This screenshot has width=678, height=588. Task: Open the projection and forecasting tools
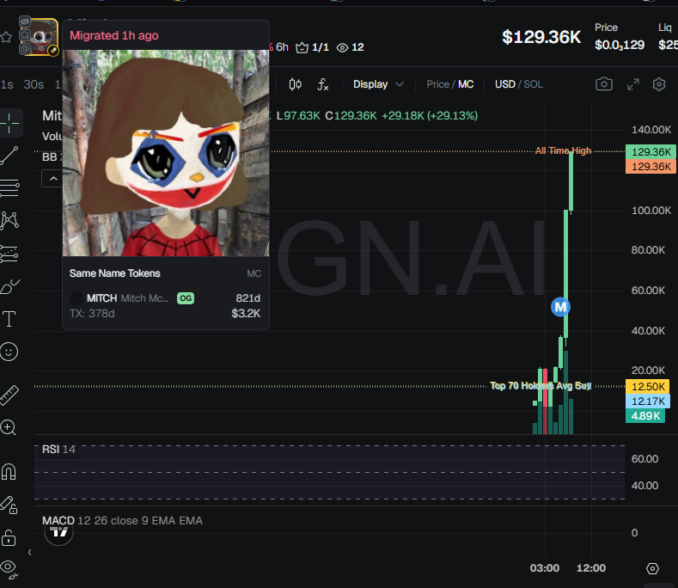(9, 254)
